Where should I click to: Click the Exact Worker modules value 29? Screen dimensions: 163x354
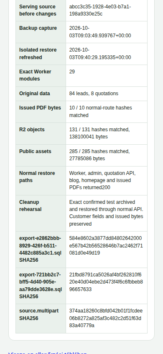pos(72,72)
